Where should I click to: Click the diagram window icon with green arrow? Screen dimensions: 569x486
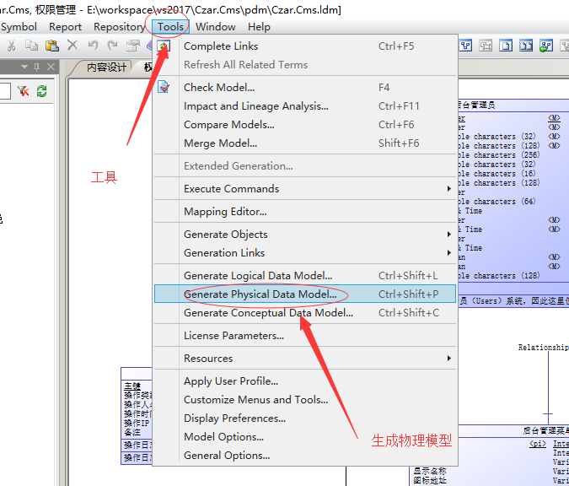[545, 46]
